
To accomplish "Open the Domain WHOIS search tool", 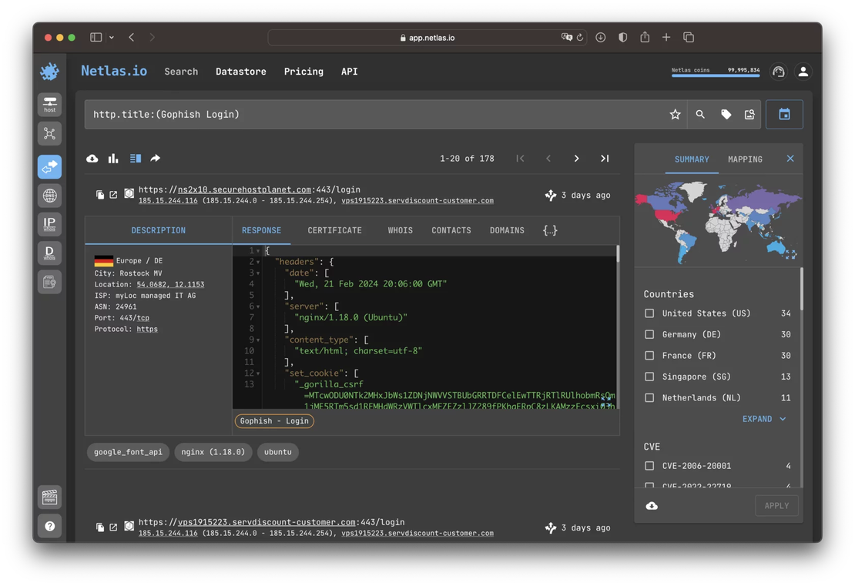I will 49,252.
